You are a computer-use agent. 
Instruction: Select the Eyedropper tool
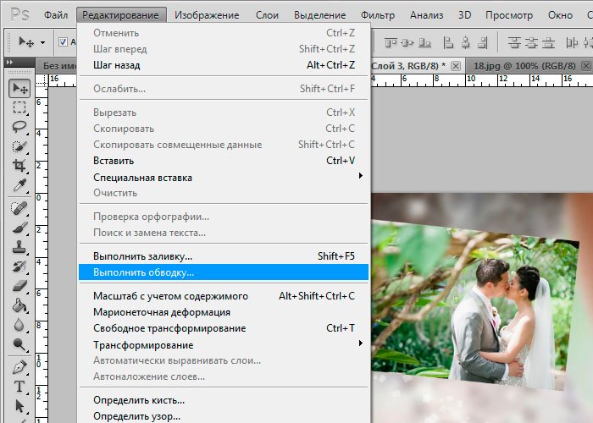point(19,186)
